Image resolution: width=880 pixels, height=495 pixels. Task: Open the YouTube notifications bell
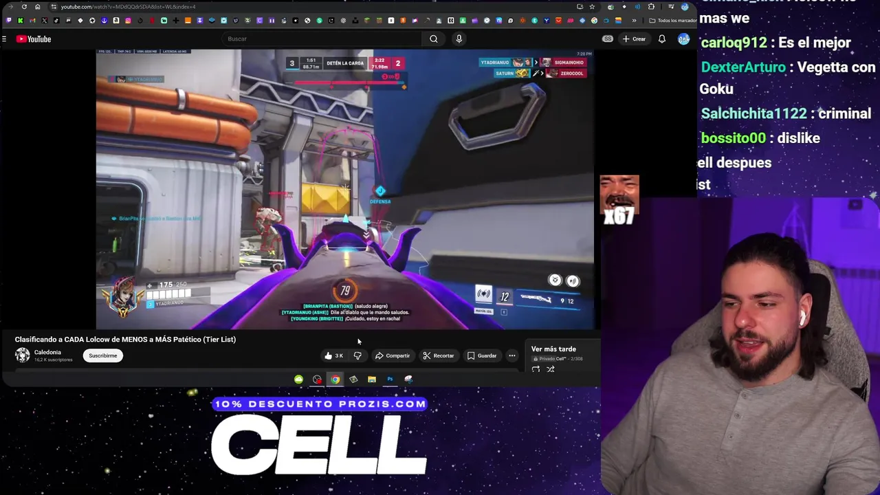pyautogui.click(x=662, y=39)
